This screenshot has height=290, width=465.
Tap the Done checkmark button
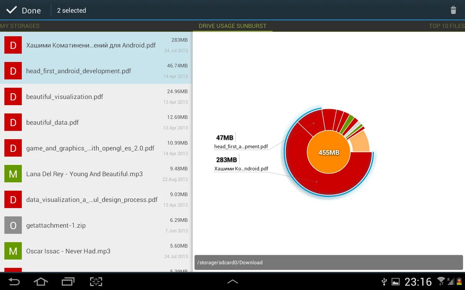pos(24,10)
